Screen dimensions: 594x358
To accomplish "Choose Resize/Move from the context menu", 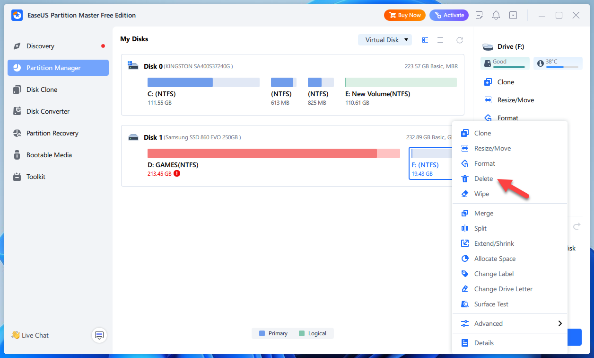I will click(510, 148).
